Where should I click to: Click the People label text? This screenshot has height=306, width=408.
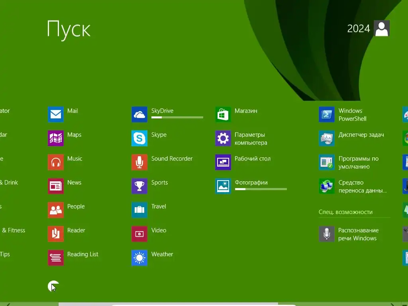[x=76, y=207]
